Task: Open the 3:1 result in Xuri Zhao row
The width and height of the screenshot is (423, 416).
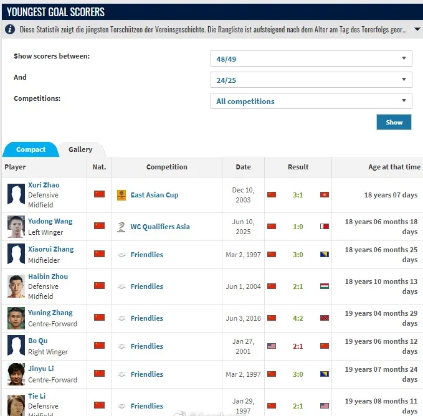Action: coord(298,195)
